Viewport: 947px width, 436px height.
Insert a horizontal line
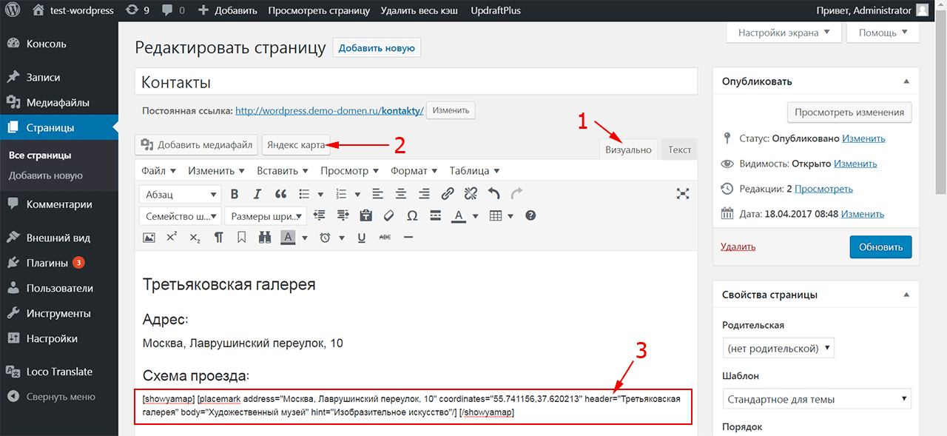[408, 238]
